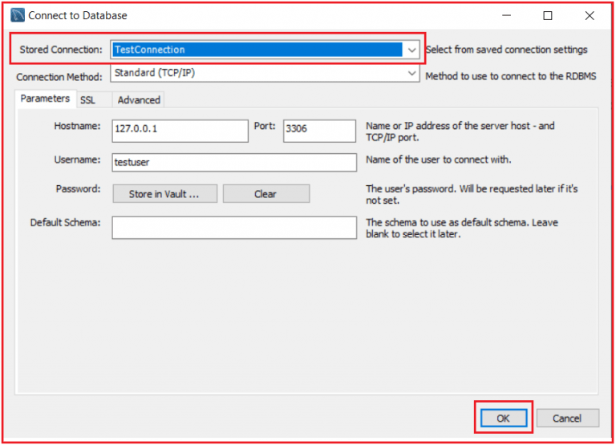This screenshot has width=616, height=445.
Task: Click the Clear password button
Action: pos(266,194)
